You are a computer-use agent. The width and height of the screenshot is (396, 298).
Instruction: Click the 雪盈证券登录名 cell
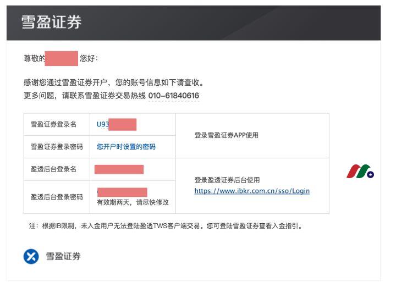(x=57, y=124)
